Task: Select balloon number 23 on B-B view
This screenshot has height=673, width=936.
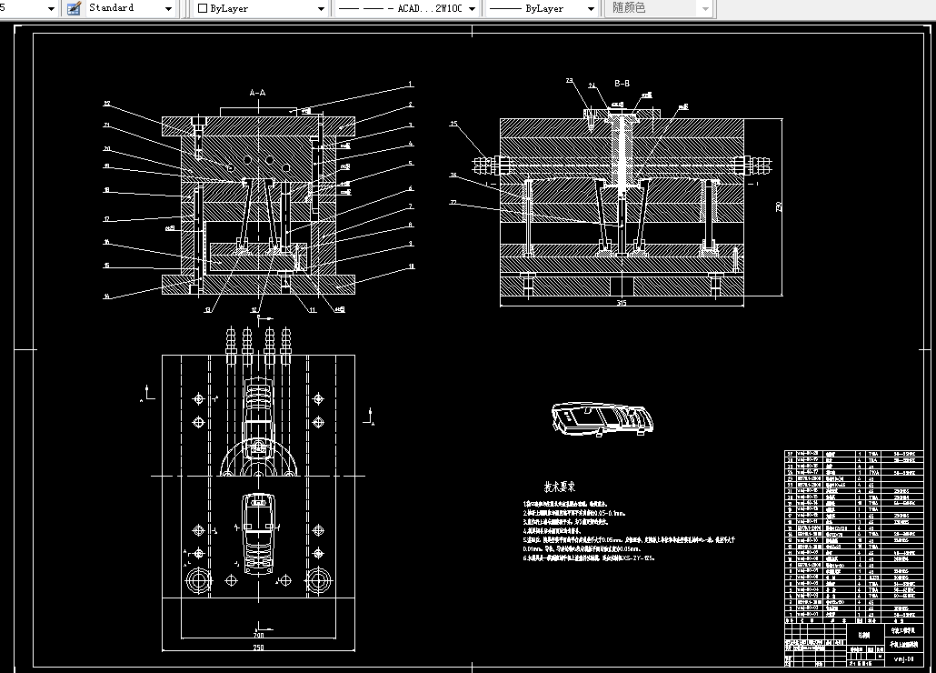Action: tap(570, 80)
